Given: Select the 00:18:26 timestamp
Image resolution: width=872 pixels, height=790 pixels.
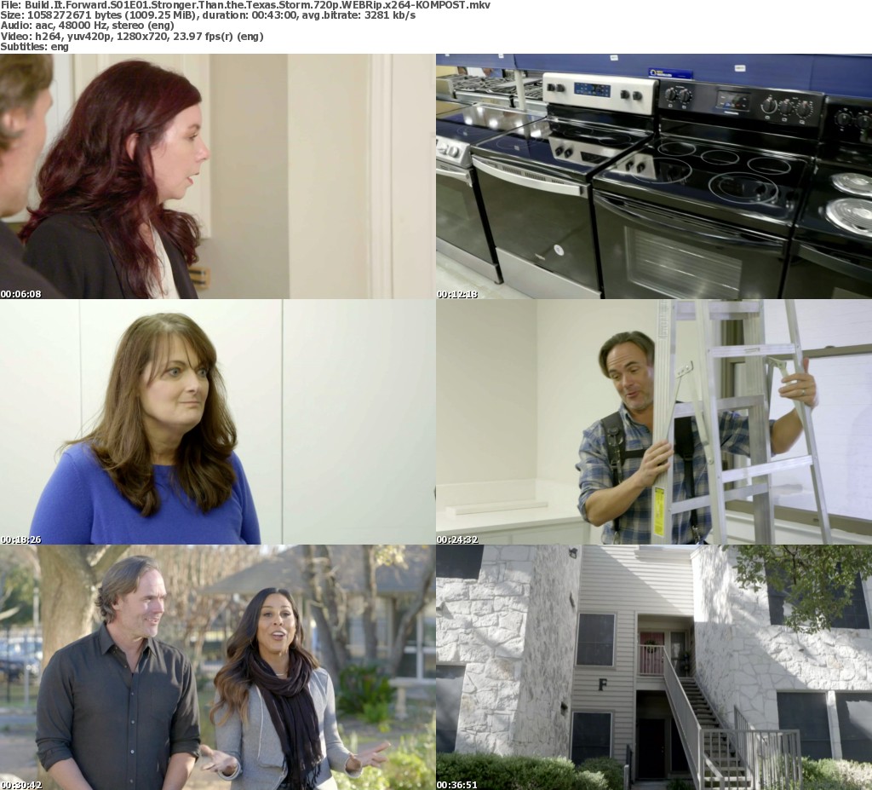Looking at the screenshot, I should [x=21, y=539].
